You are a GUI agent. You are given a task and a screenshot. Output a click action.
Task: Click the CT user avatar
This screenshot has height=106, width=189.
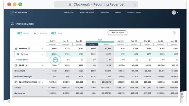(174, 13)
